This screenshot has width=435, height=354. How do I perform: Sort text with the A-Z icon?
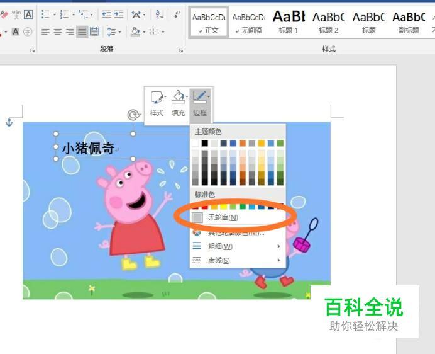160,14
